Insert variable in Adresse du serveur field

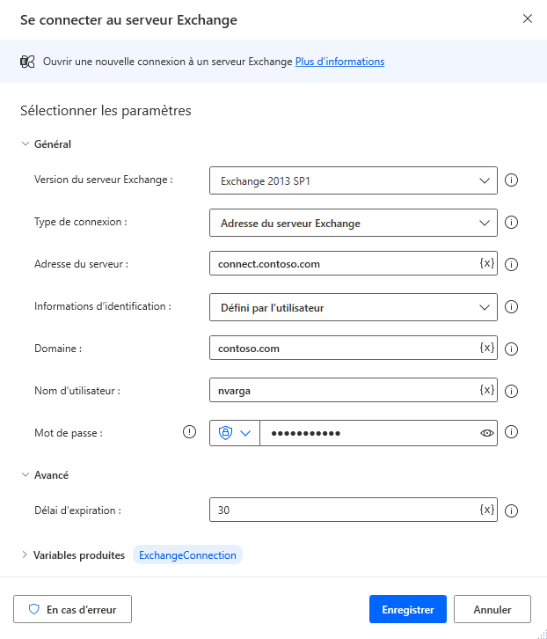[487, 263]
